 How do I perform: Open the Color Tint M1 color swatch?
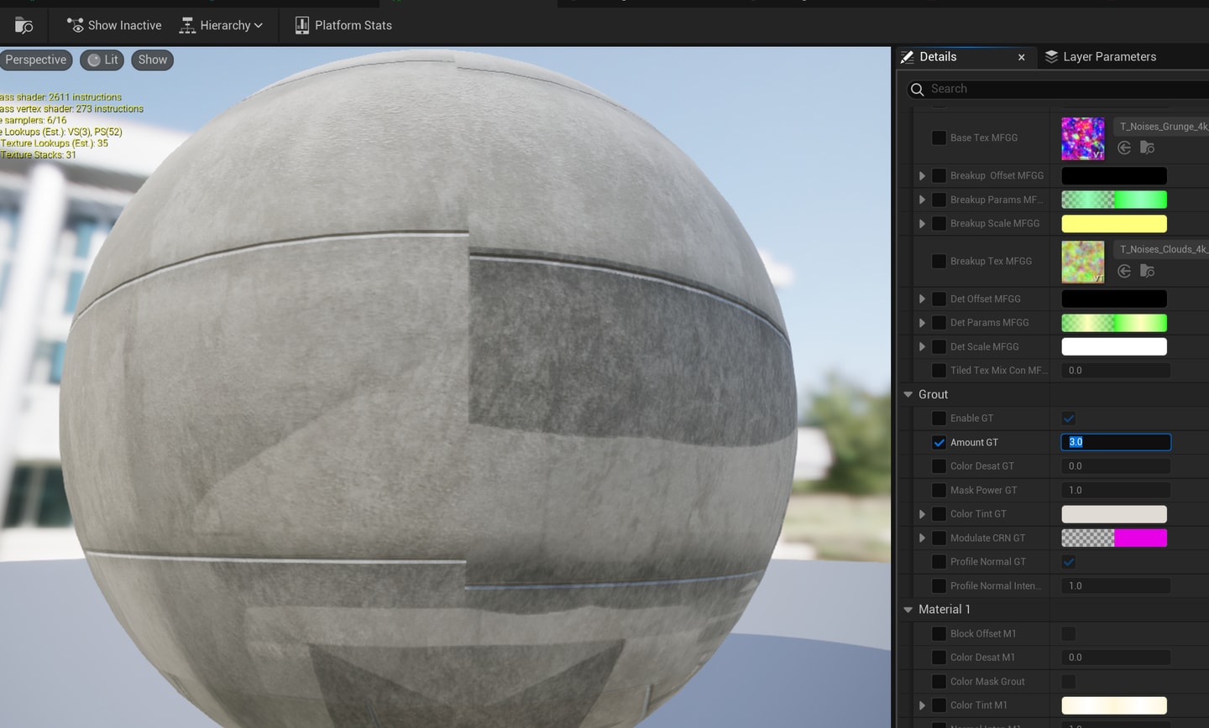click(1114, 705)
